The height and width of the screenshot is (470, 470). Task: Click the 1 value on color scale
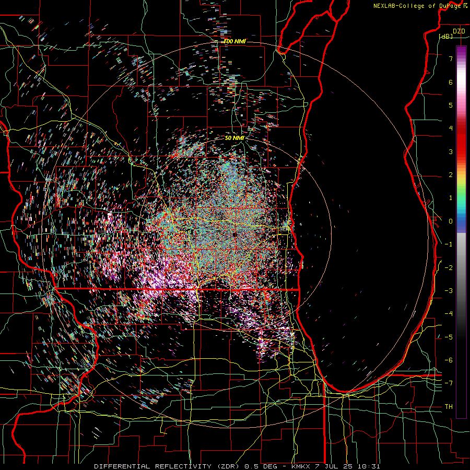point(451,198)
